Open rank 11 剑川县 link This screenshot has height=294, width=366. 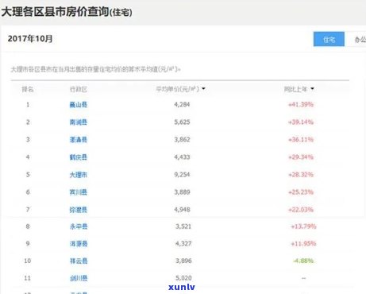click(79, 278)
